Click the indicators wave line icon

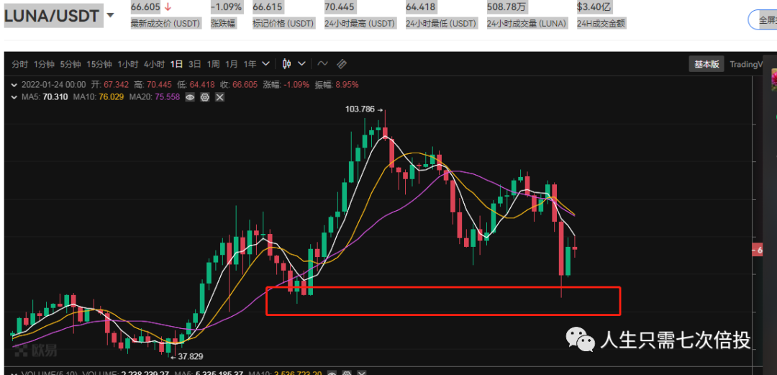(322, 64)
